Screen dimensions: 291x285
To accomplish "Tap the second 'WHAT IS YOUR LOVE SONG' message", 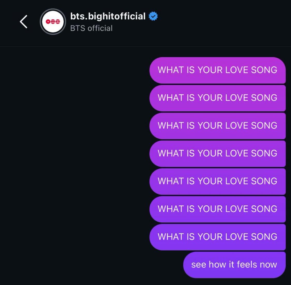I will [218, 98].
